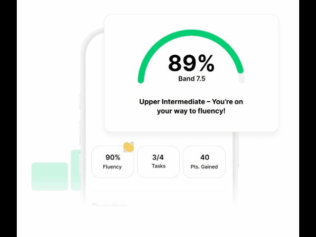Click the large 89% score
316x237 pixels.
(x=191, y=64)
